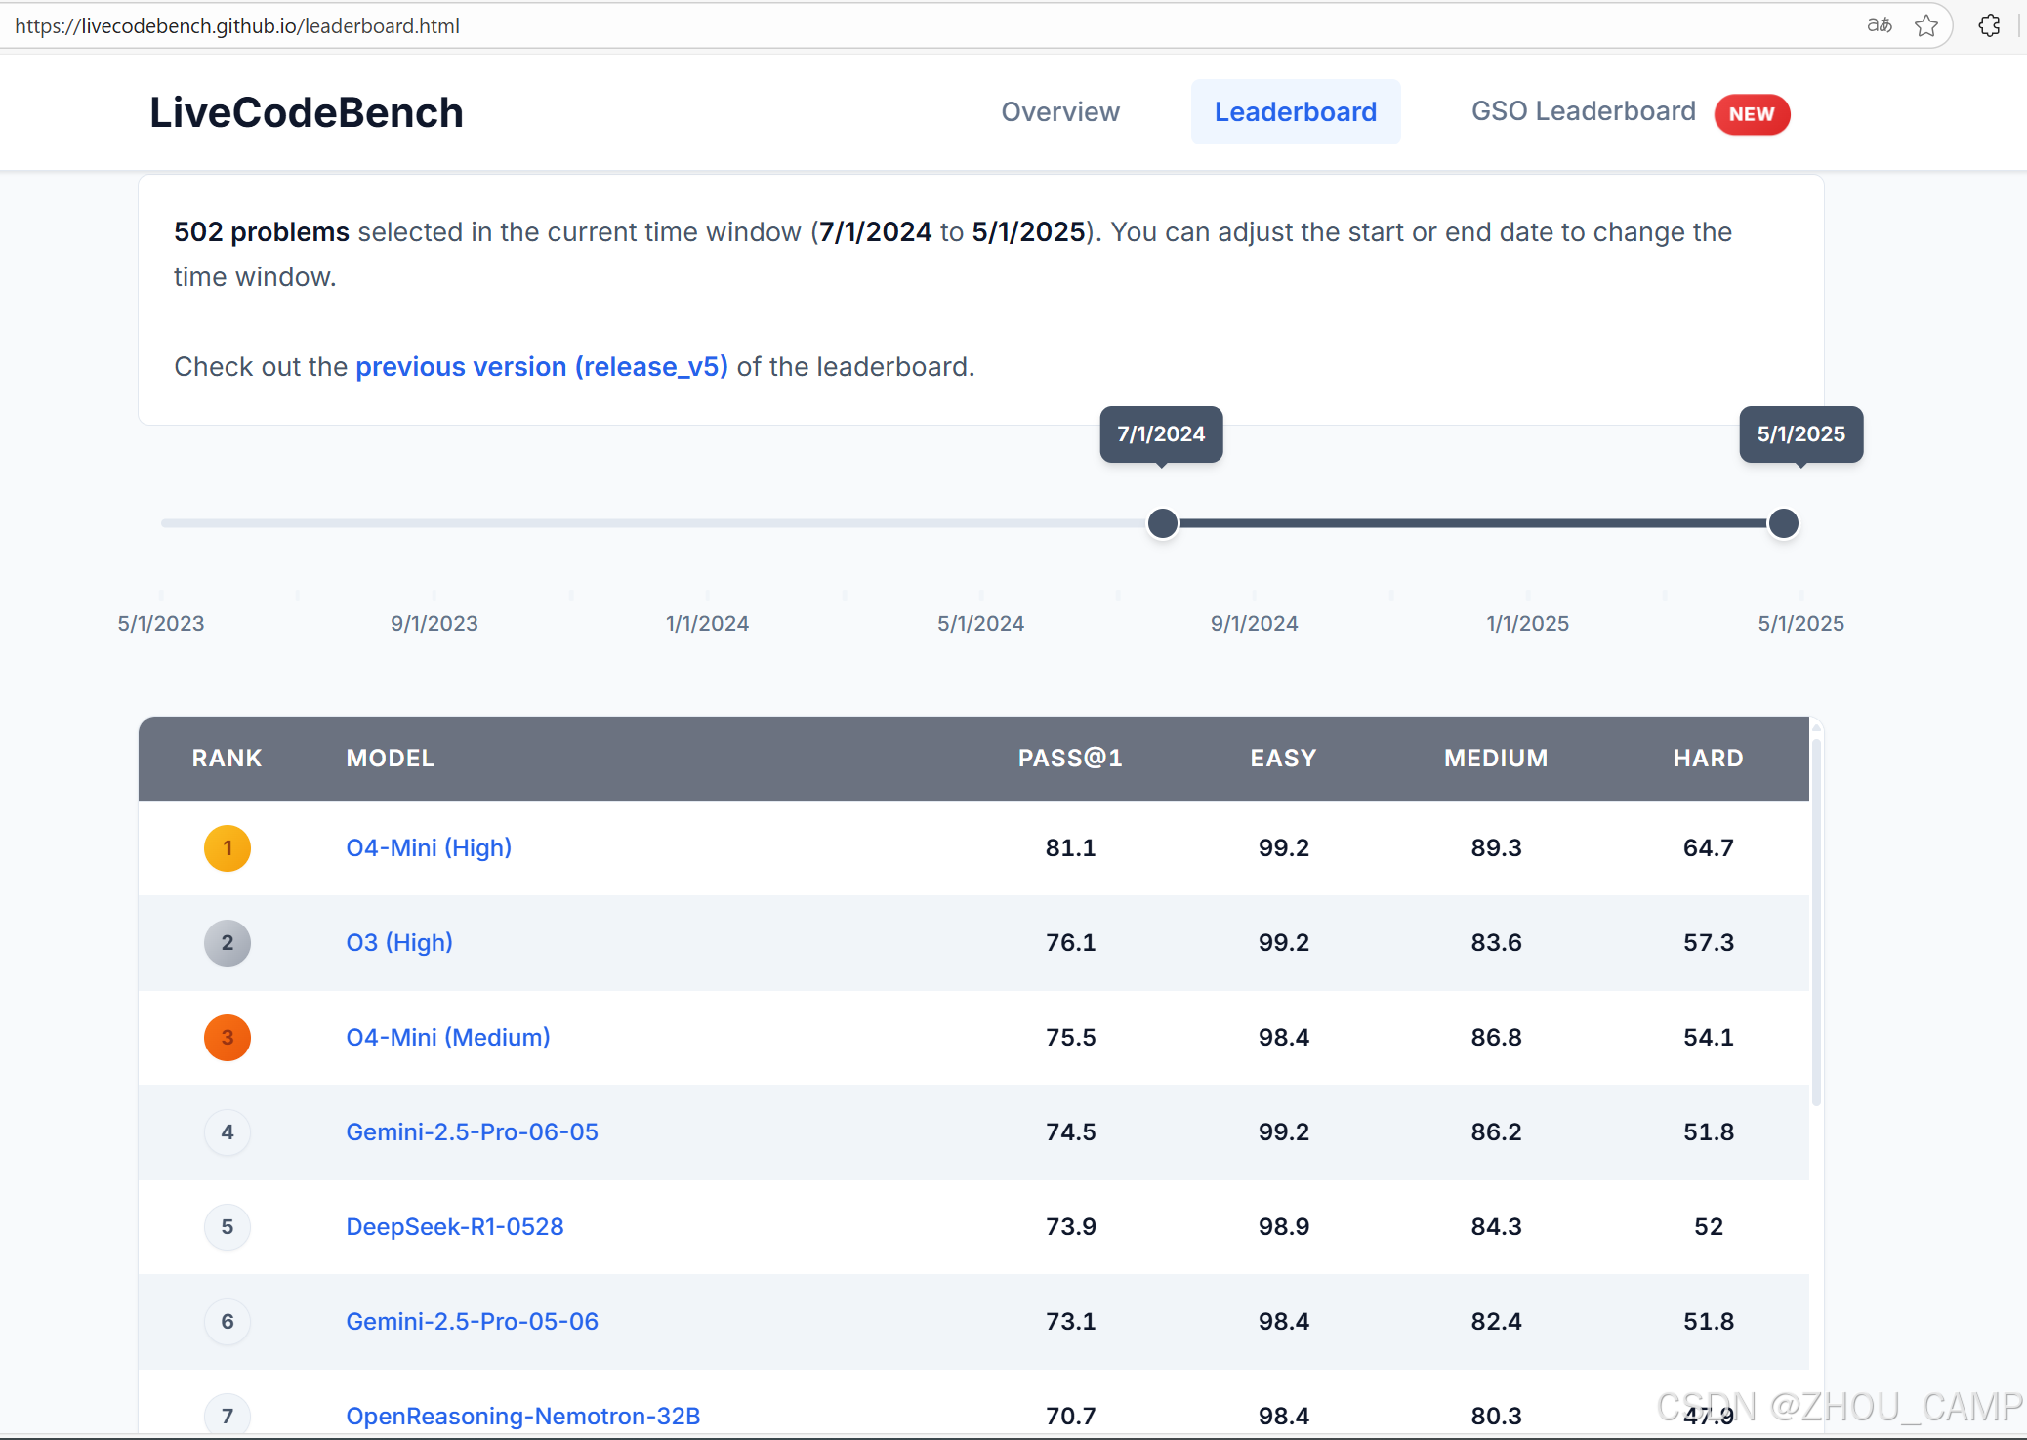The image size is (2027, 1440).
Task: Click the rank 4 badge
Action: point(228,1132)
